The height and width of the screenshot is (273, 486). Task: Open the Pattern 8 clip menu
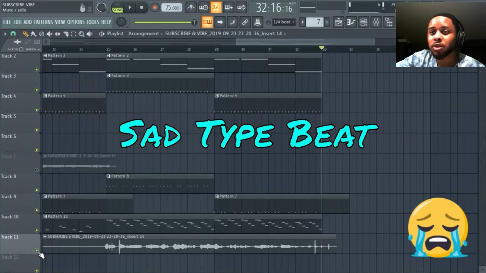pos(109,176)
